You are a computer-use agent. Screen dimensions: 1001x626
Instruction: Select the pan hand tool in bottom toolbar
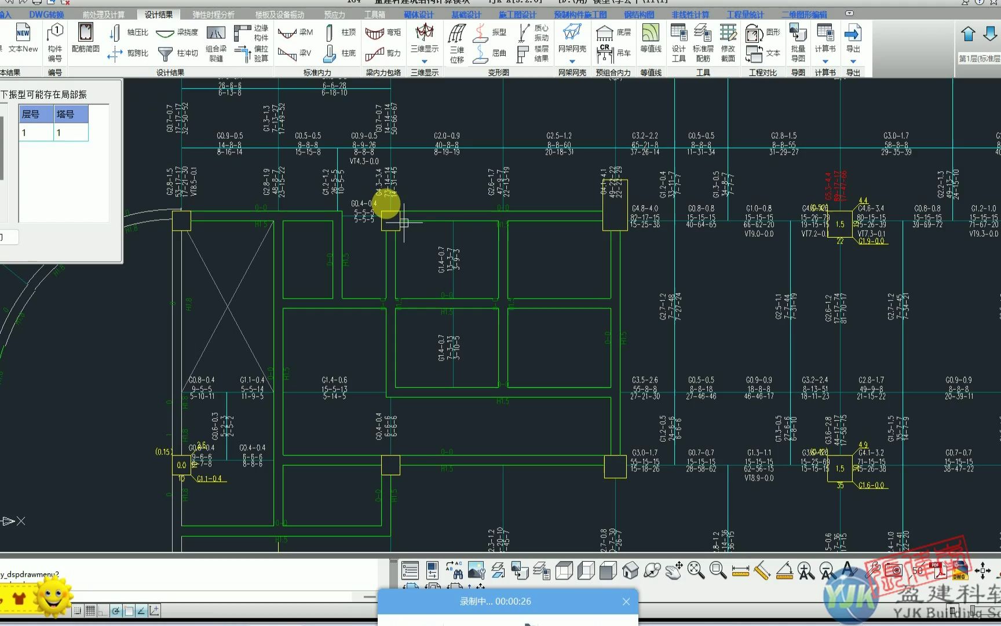tap(674, 570)
